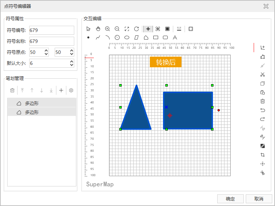This screenshot has height=206, width=275.
Task: Pick the rounded rectangle drawing tool
Action: [165, 37]
